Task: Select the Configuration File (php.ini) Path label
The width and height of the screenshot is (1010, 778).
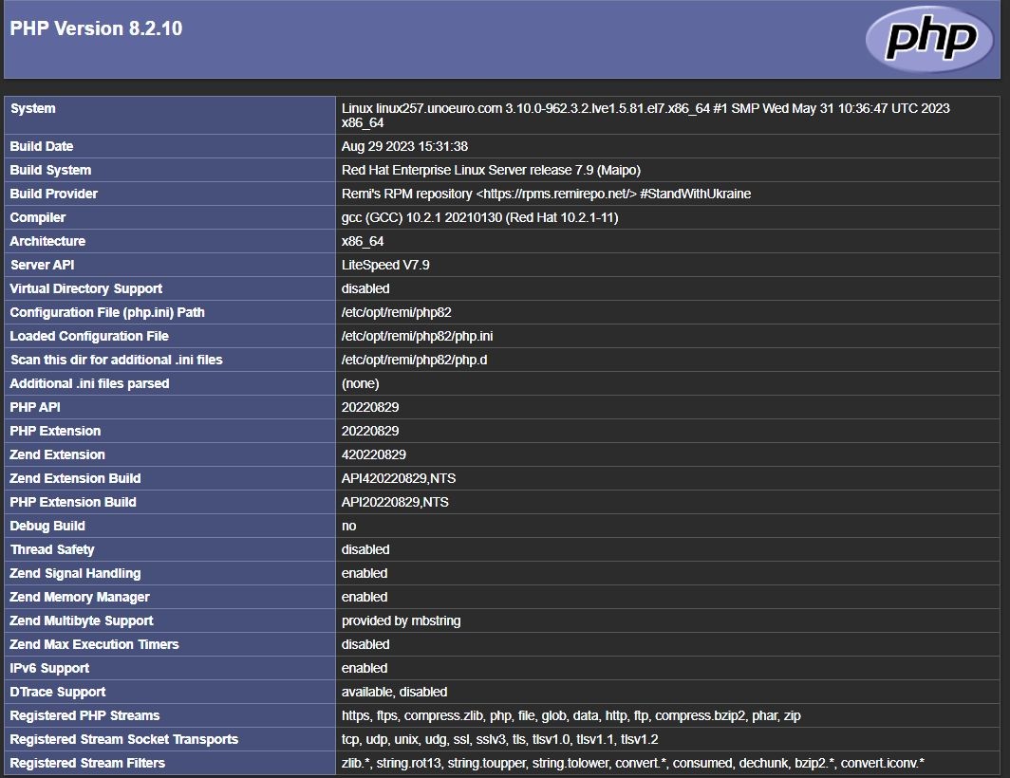Action: [107, 312]
